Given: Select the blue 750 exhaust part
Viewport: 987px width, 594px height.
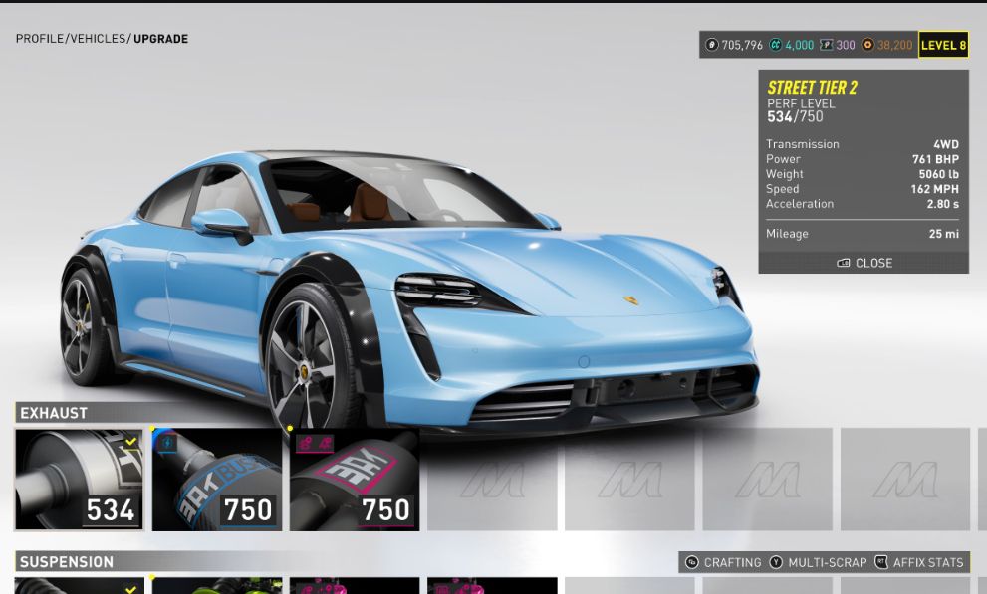Looking at the screenshot, I should (x=216, y=480).
